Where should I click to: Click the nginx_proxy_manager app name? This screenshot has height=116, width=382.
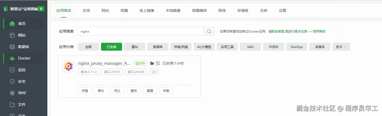[x=104, y=63]
